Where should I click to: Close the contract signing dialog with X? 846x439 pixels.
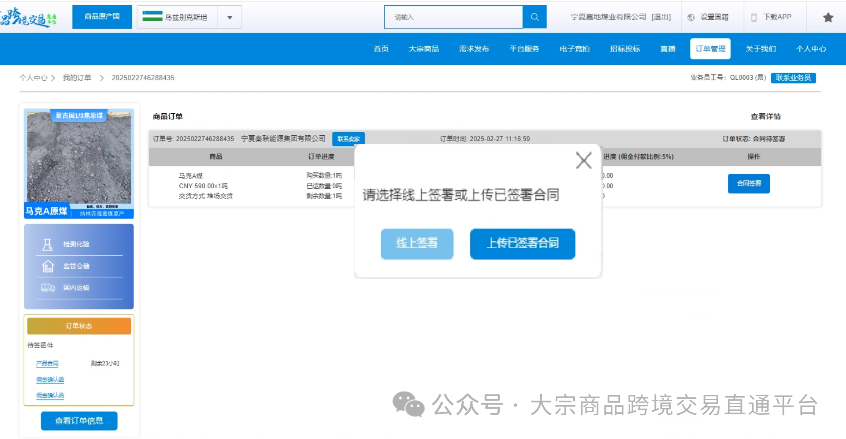[x=583, y=160]
